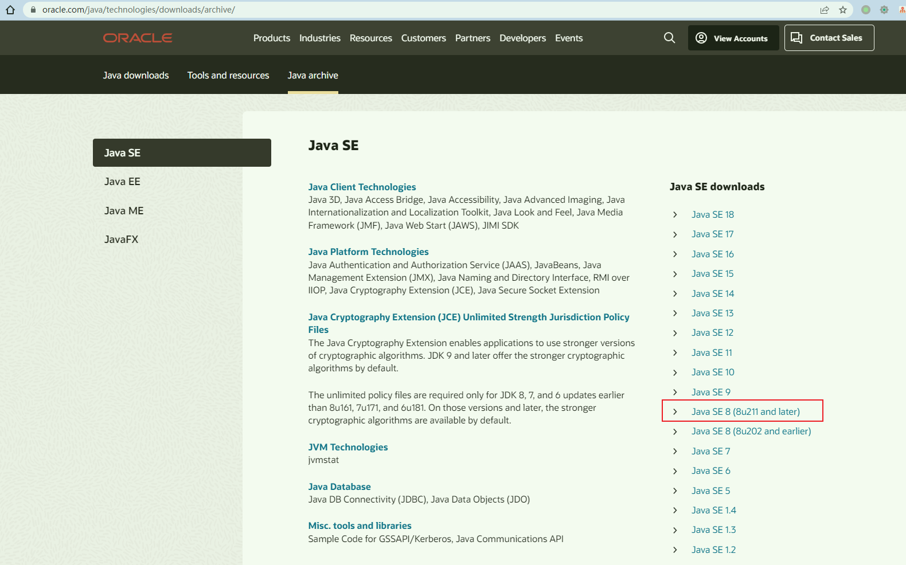The width and height of the screenshot is (906, 565).
Task: Switch to the Tools and resources tab
Action: pos(228,75)
